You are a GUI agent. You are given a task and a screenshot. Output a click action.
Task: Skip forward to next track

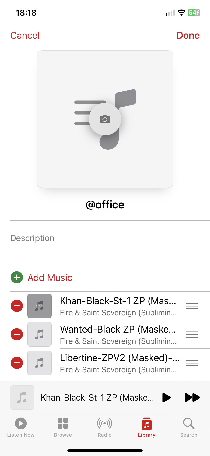tap(192, 397)
